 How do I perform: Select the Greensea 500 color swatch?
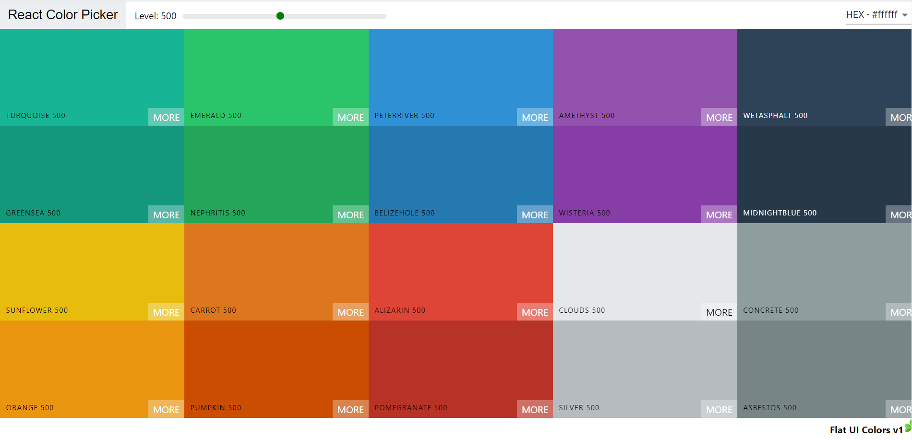(x=92, y=175)
